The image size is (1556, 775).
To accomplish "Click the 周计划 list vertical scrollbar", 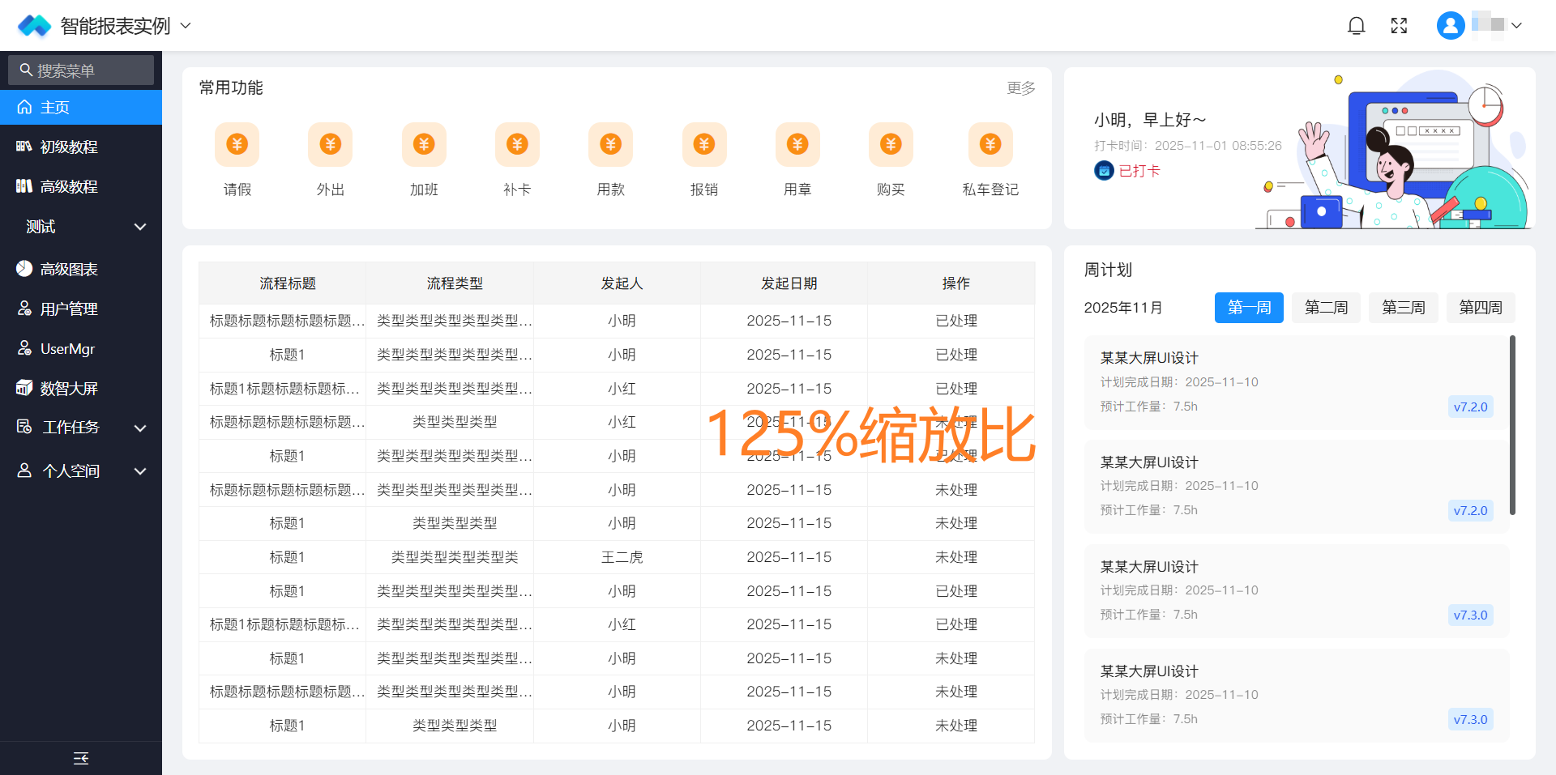I will 1512,425.
